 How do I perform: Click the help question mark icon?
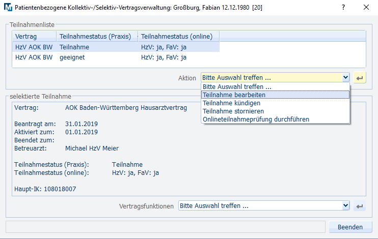[x=343, y=8]
